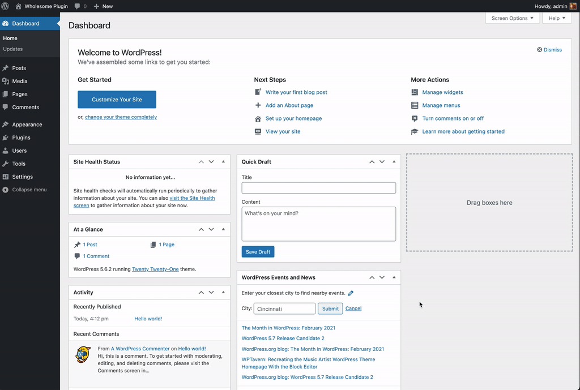Collapse the Activity panel
The height and width of the screenshot is (390, 580).
223,292
